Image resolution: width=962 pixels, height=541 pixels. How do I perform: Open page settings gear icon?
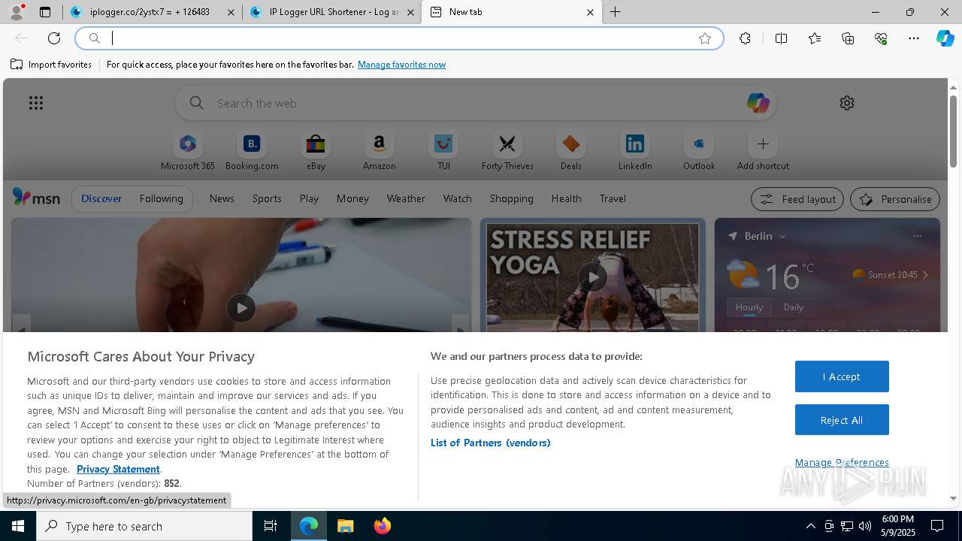pyautogui.click(x=847, y=103)
